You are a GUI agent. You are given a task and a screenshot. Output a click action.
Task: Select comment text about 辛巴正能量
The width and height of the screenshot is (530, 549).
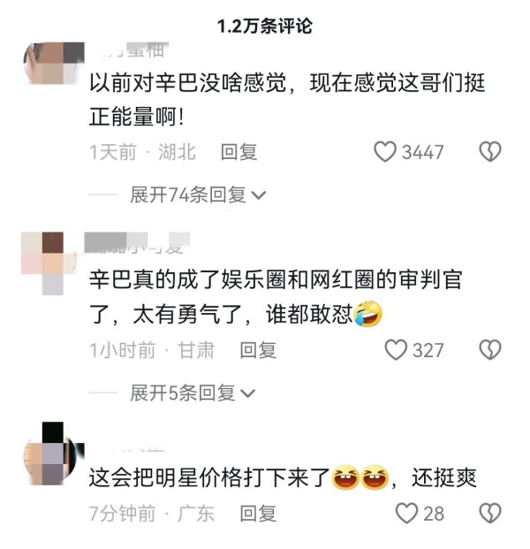287,100
